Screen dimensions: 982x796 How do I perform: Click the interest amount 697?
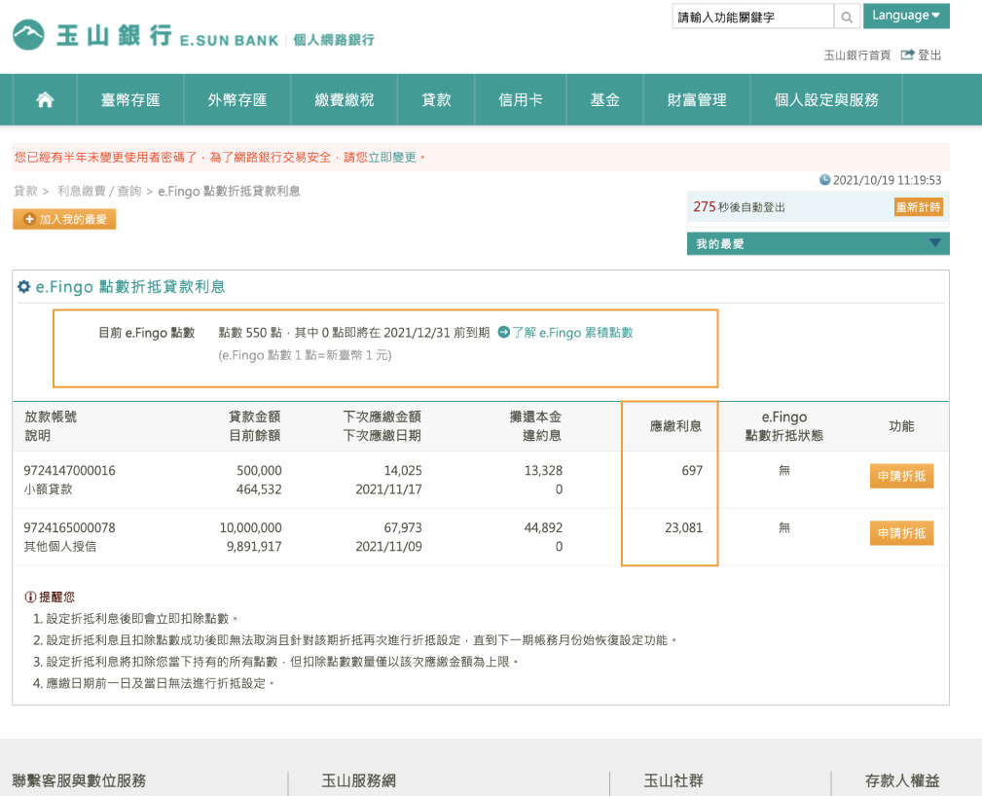[x=692, y=470]
